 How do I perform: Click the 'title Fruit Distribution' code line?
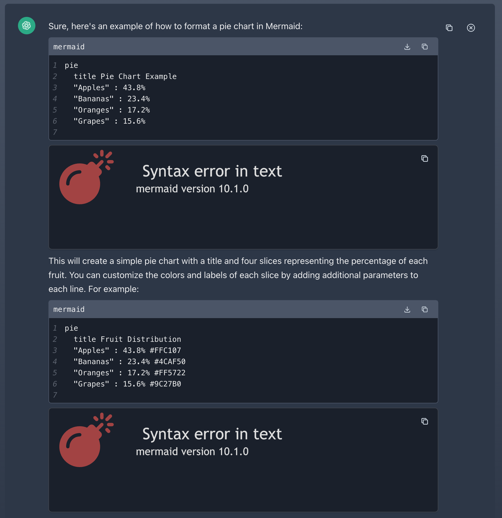pyautogui.click(x=127, y=339)
